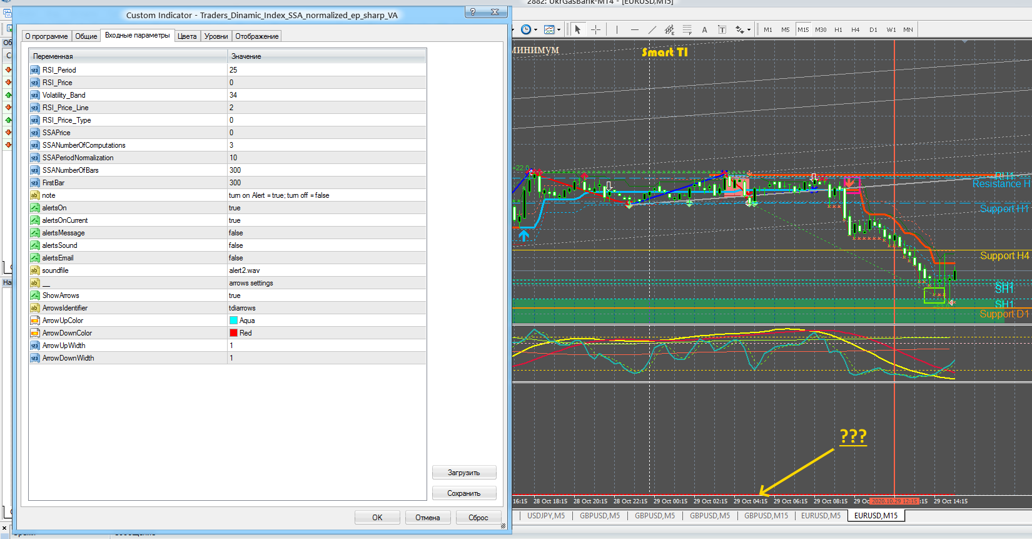Image resolution: width=1032 pixels, height=539 pixels.
Task: Switch to the Цвета tab
Action: point(187,36)
